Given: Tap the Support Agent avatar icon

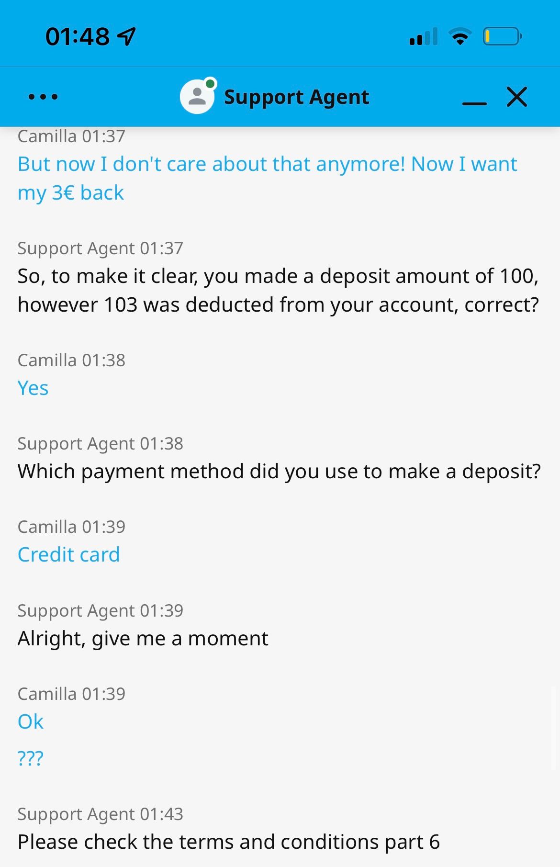Looking at the screenshot, I should [197, 97].
